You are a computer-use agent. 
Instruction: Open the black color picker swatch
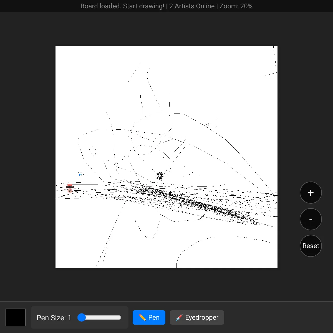coord(16,317)
